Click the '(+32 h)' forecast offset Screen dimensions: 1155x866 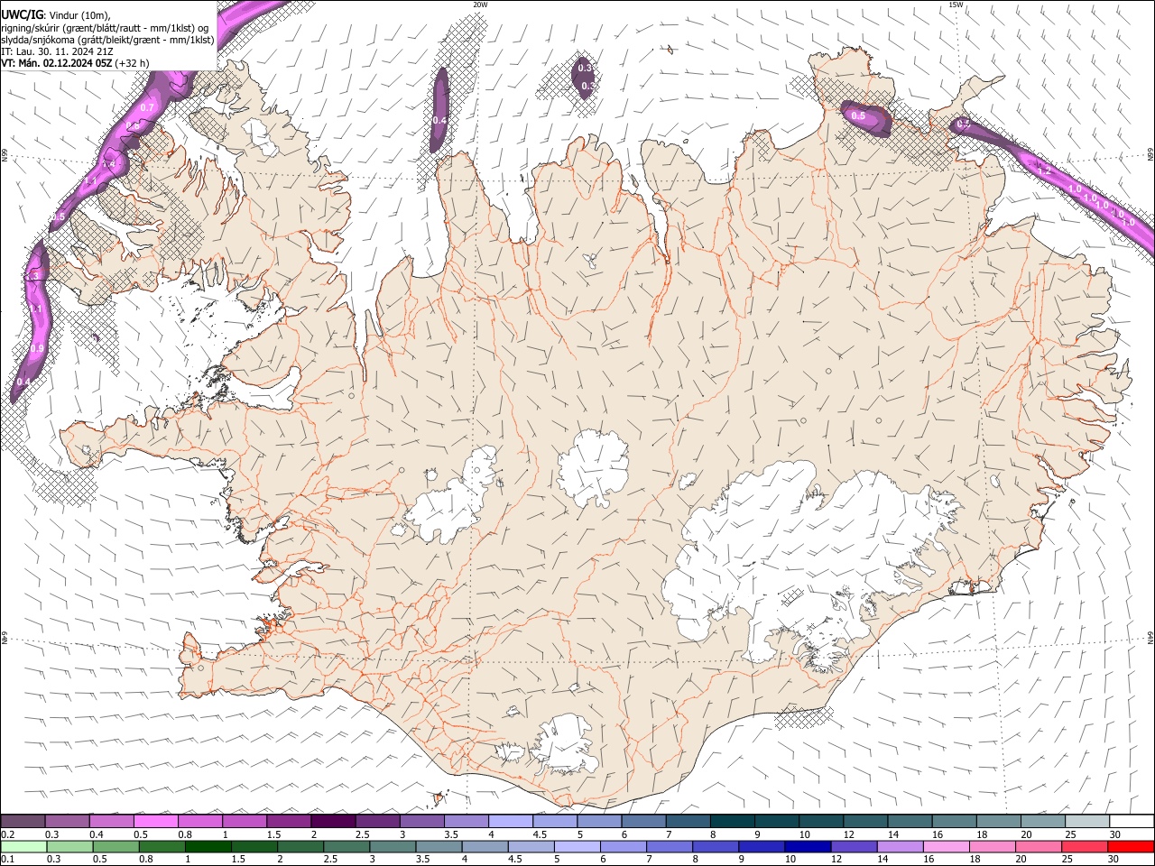tap(133, 63)
